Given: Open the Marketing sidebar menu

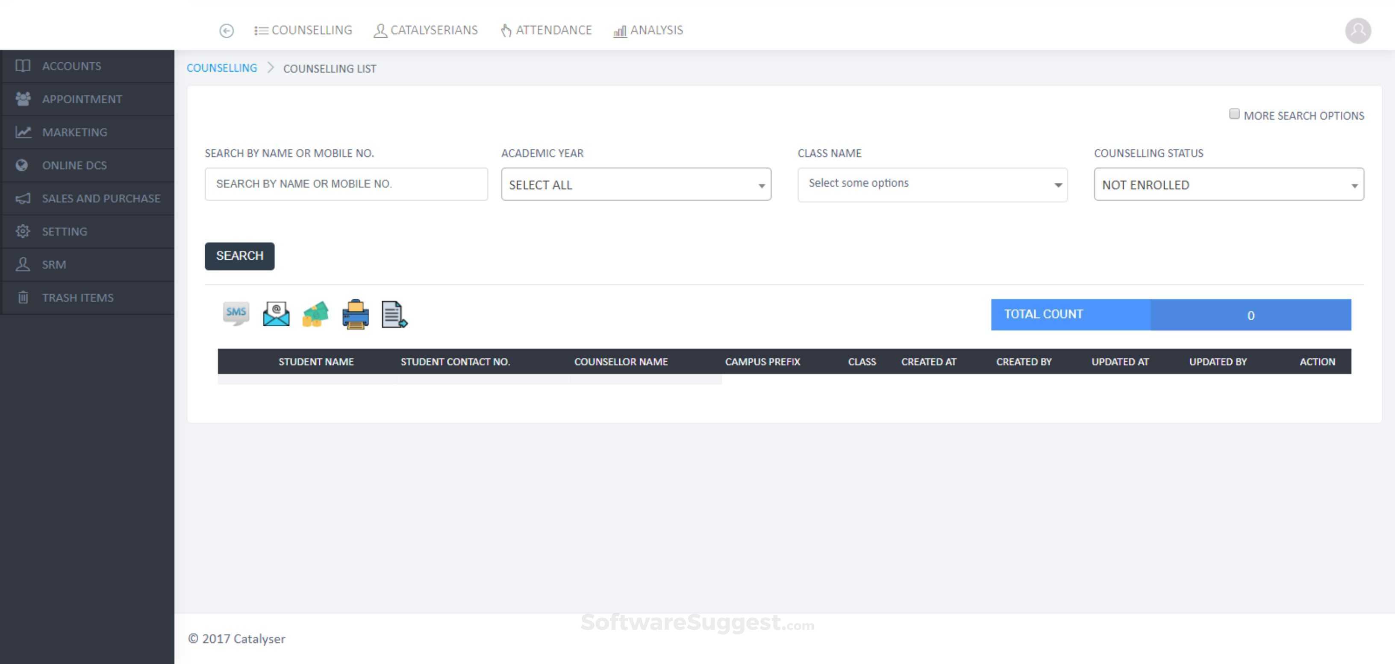Looking at the screenshot, I should coord(75,132).
